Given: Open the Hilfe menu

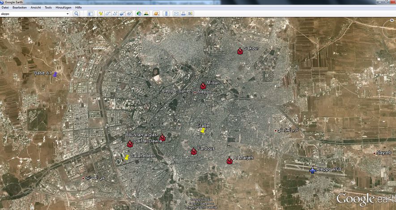Looking at the screenshot, I should pyautogui.click(x=78, y=8).
